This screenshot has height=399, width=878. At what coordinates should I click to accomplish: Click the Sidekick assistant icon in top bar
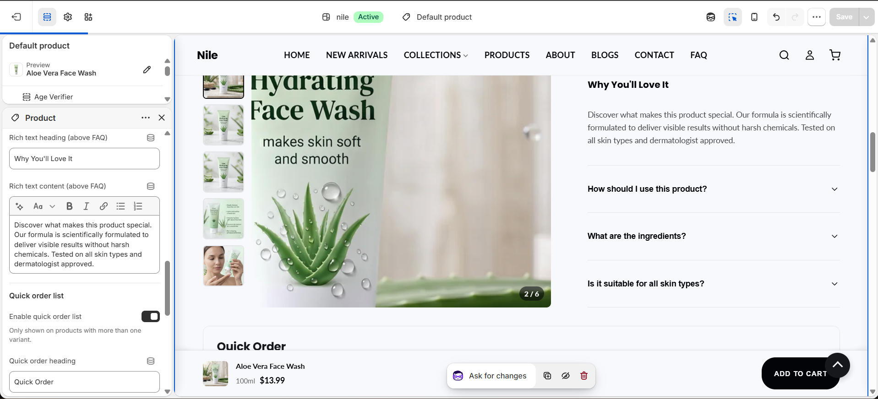(711, 17)
